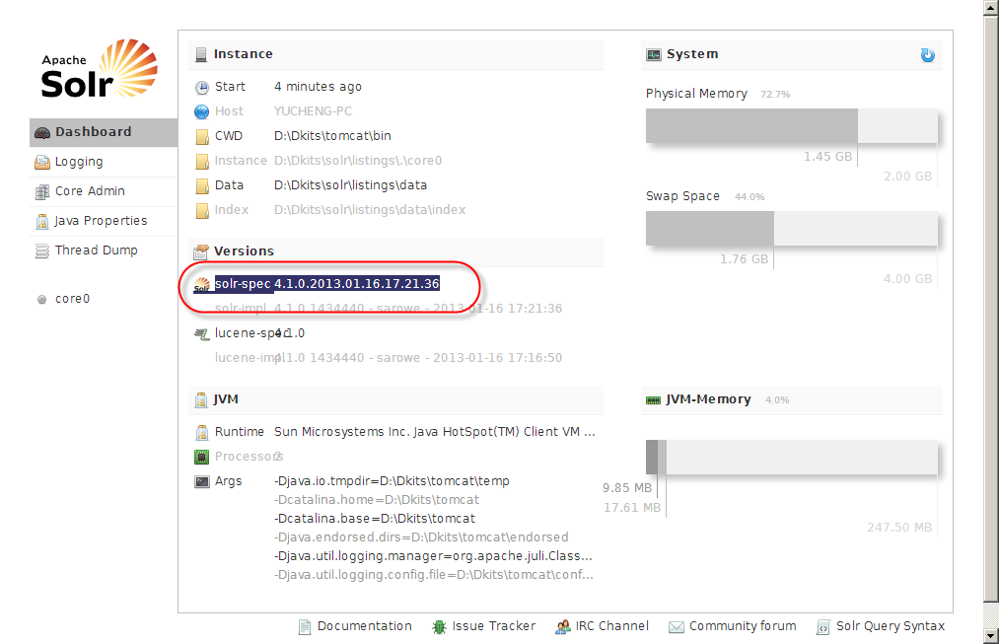
Task: Click the CWD folder icon
Action: pos(202,137)
